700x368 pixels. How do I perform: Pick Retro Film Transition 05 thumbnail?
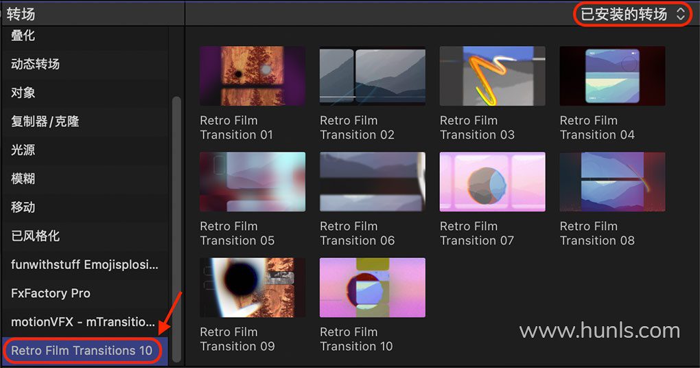(252, 181)
